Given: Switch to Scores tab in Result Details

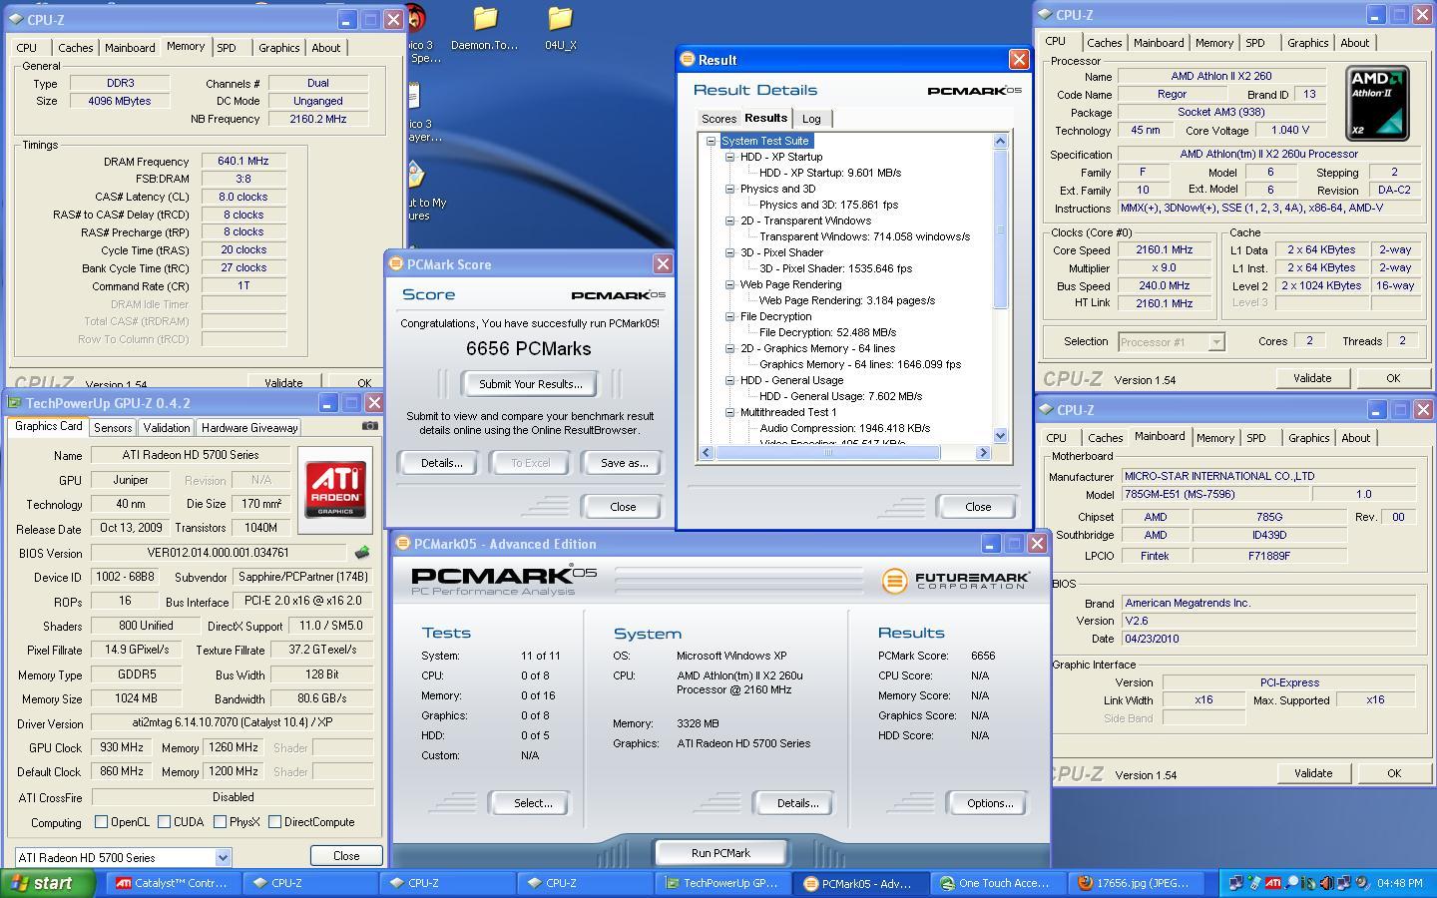Looking at the screenshot, I should coord(718,119).
